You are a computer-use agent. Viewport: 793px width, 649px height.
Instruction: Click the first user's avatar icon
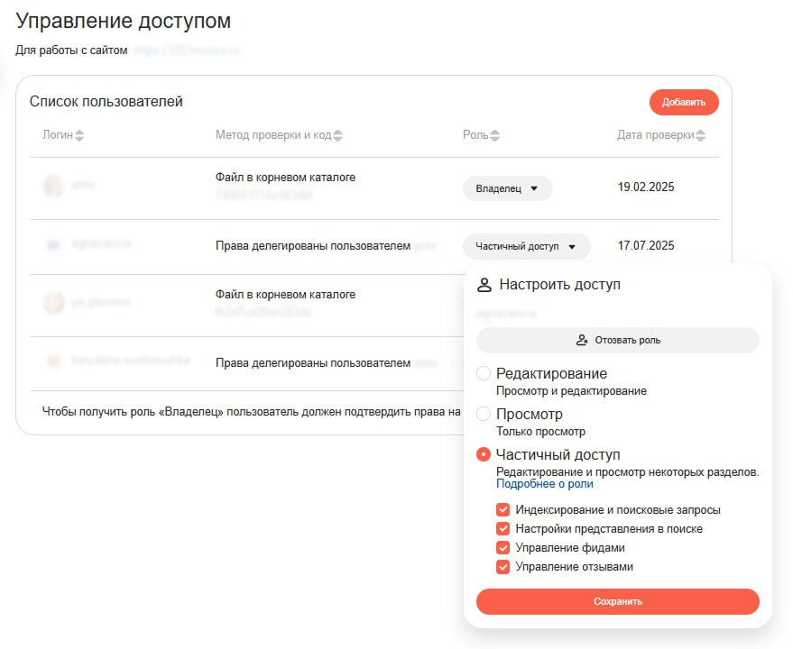(53, 186)
